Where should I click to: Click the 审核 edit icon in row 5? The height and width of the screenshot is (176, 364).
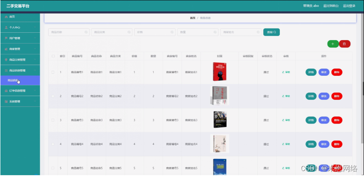(283, 168)
